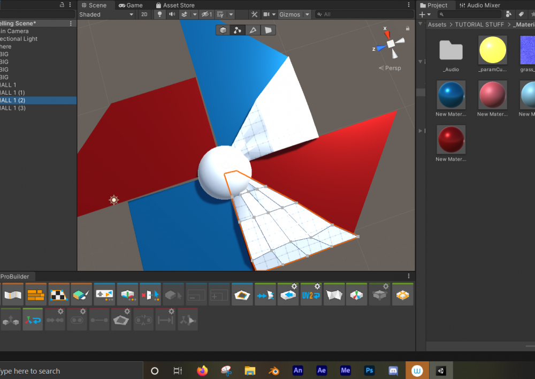Image resolution: width=535 pixels, height=379 pixels.
Task: Open the Audio Mixer tab
Action: point(479,5)
